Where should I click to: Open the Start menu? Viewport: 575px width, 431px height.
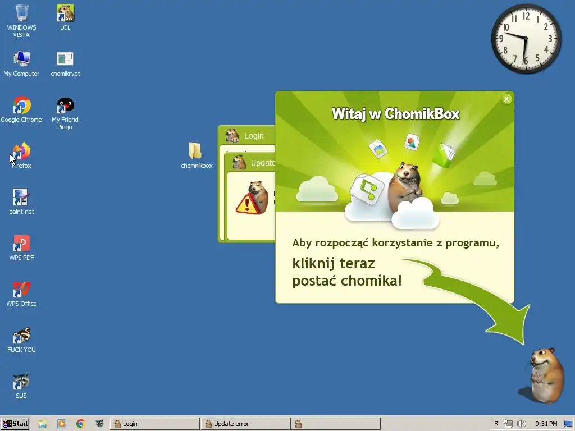[15, 424]
